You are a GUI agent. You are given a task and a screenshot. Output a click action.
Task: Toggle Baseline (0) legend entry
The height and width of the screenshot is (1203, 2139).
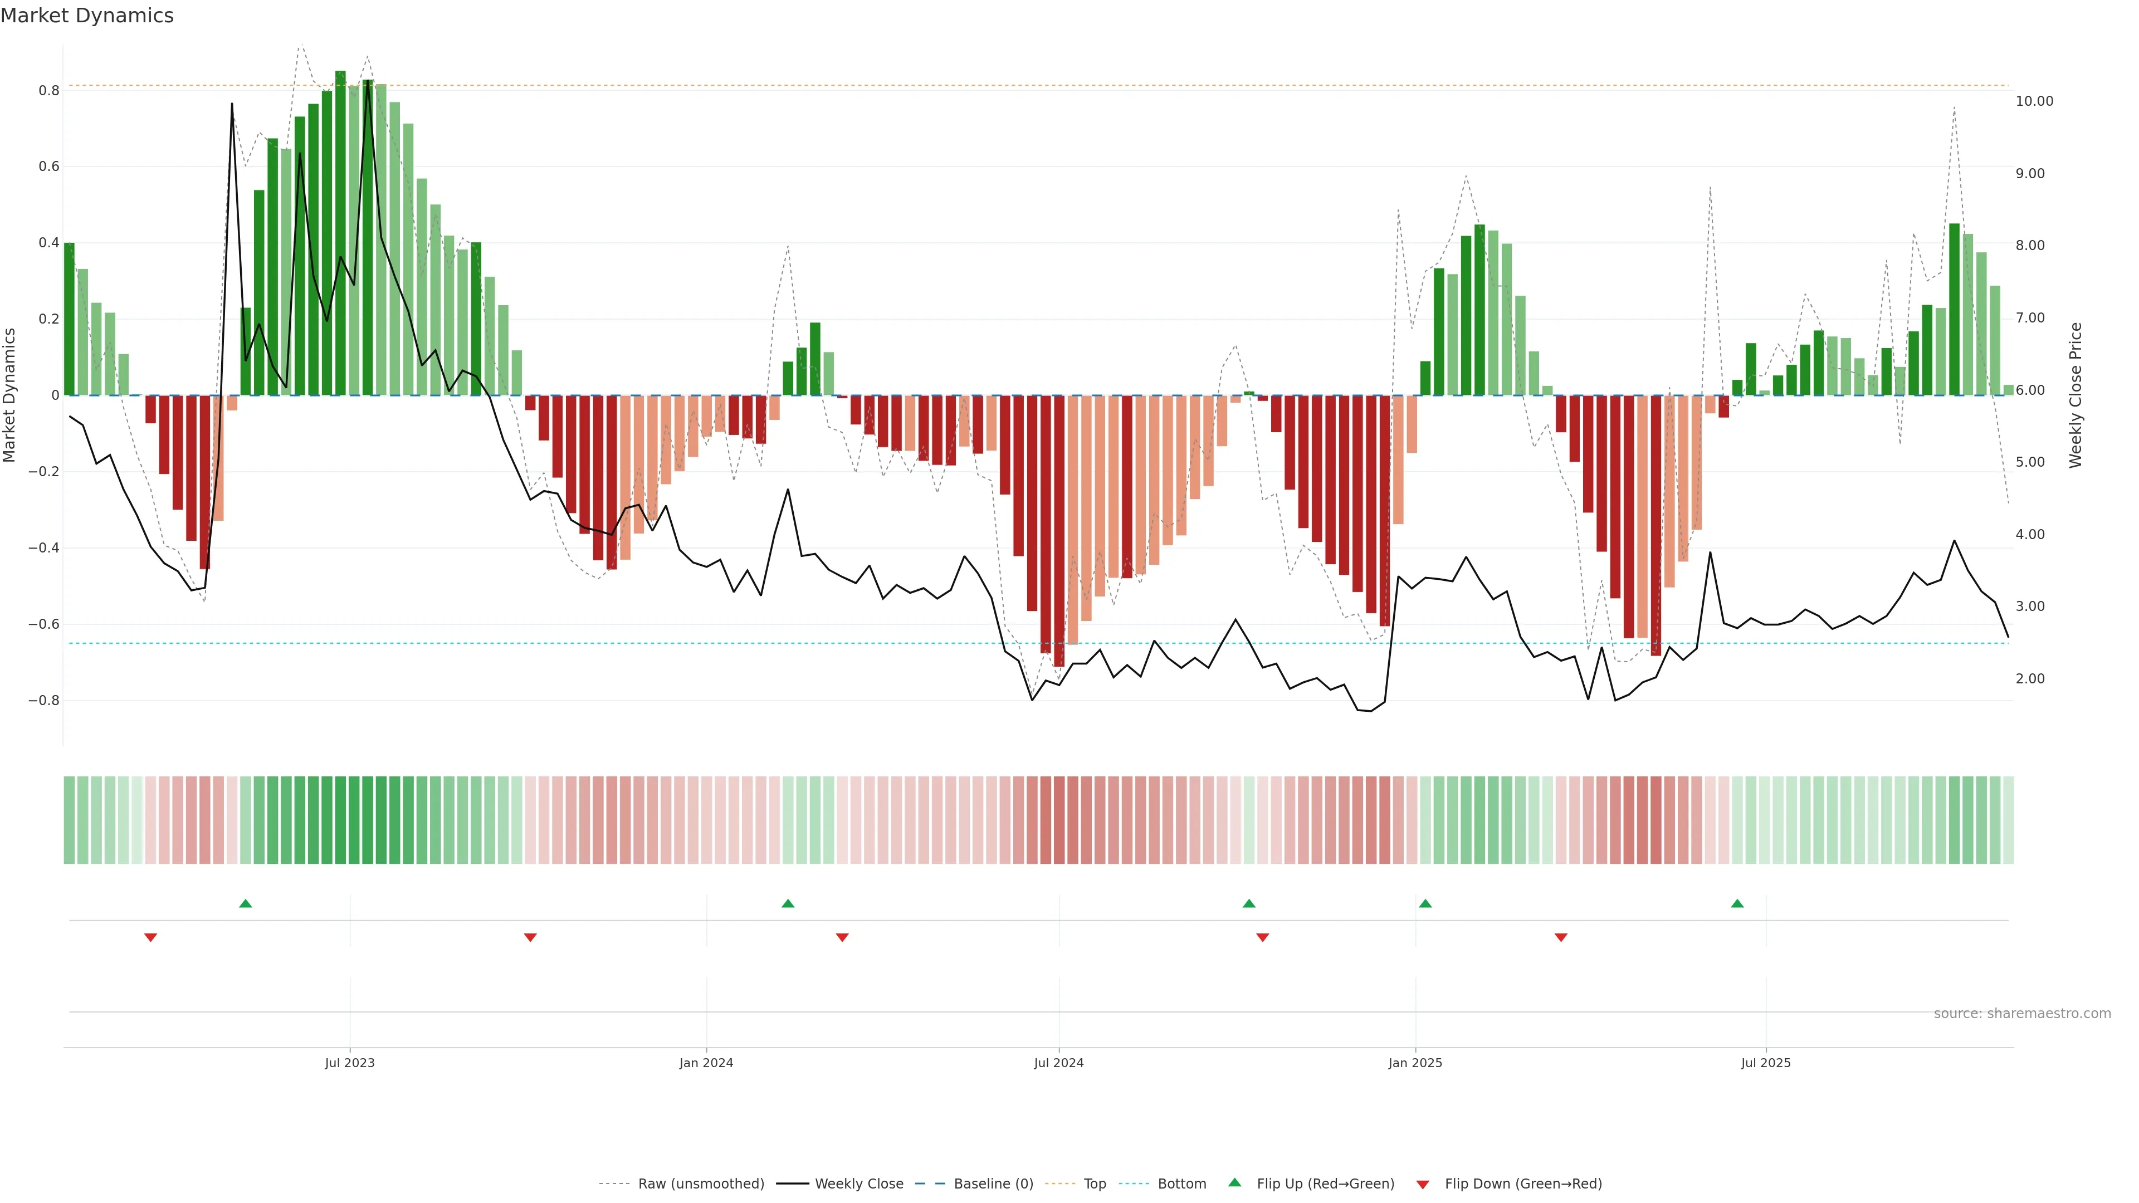(993, 1184)
